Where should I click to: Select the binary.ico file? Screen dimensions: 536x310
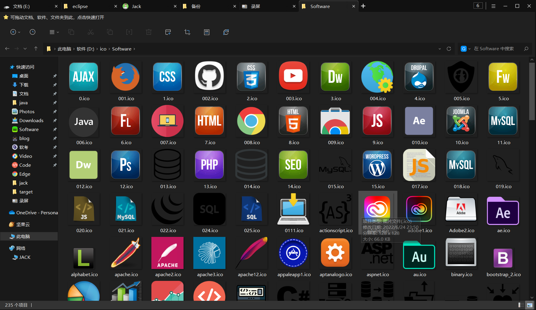(461, 257)
